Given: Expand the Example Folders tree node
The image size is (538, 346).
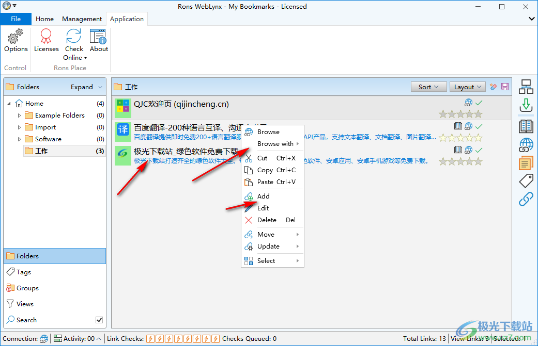Looking at the screenshot, I should [20, 116].
